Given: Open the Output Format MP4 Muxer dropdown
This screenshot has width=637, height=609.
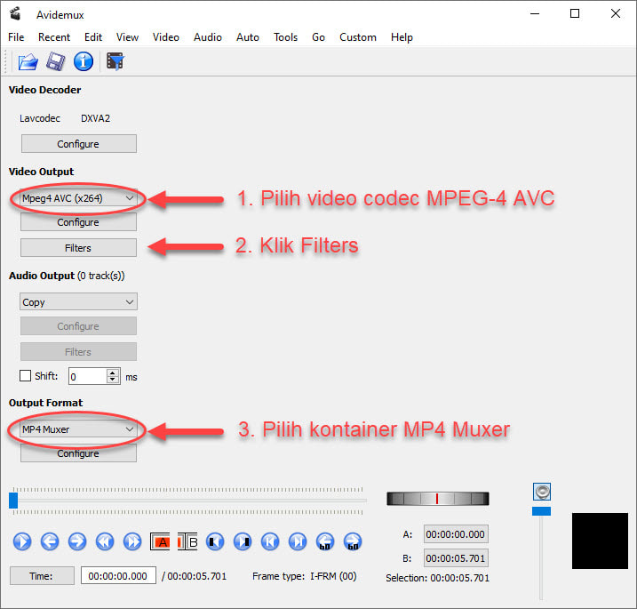Looking at the screenshot, I should (78, 429).
